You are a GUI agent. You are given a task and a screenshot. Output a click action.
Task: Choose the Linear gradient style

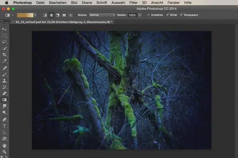pos(45,15)
